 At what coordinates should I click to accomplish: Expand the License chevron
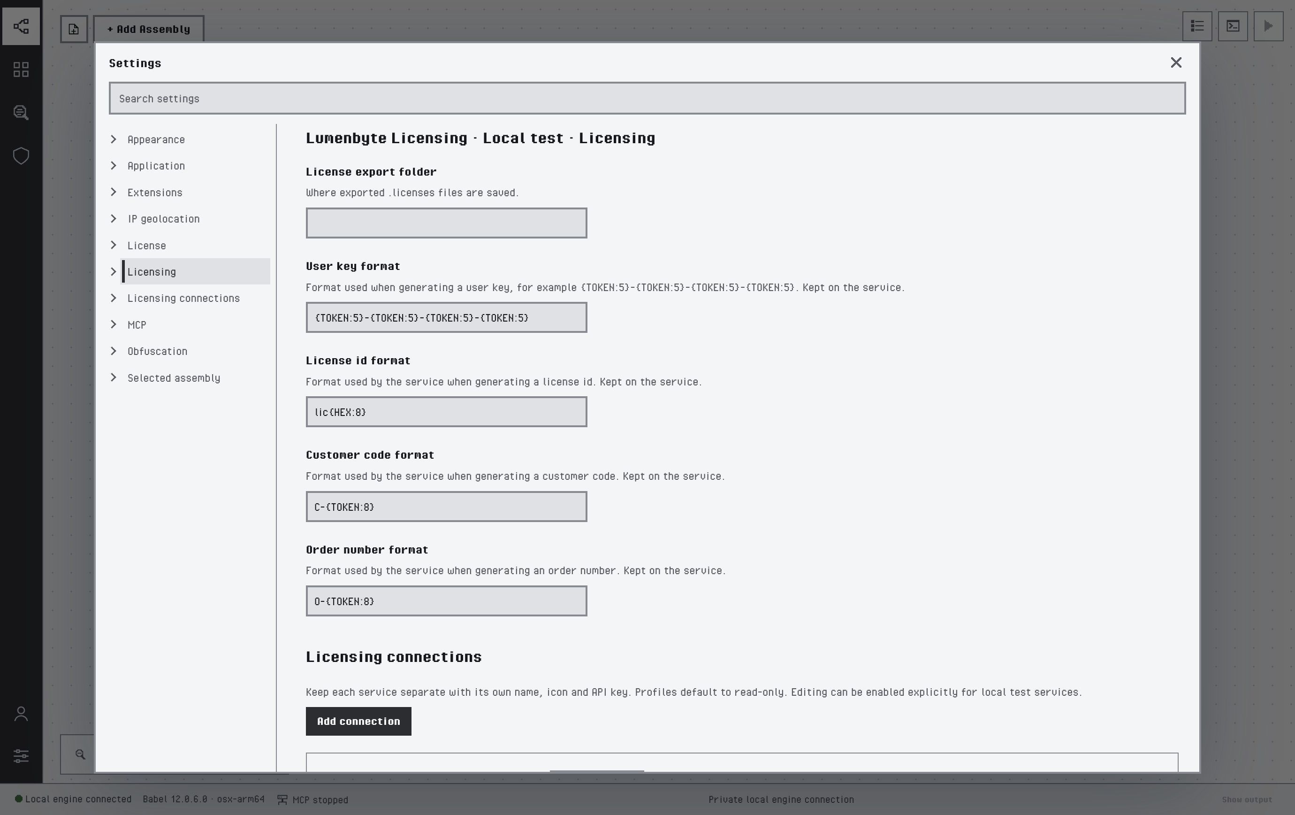[114, 246]
